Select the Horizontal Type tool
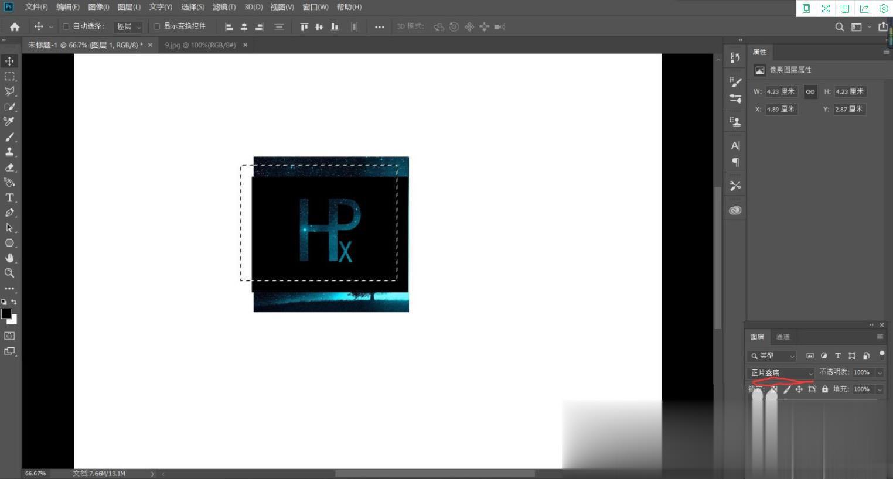893x479 pixels. pos(9,198)
